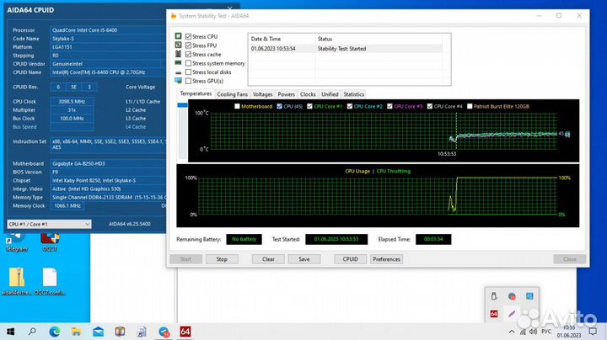Check the Patriot Burst Elite 120GB checkbox
Image resolution: width=607 pixels, height=340 pixels.
coord(470,106)
